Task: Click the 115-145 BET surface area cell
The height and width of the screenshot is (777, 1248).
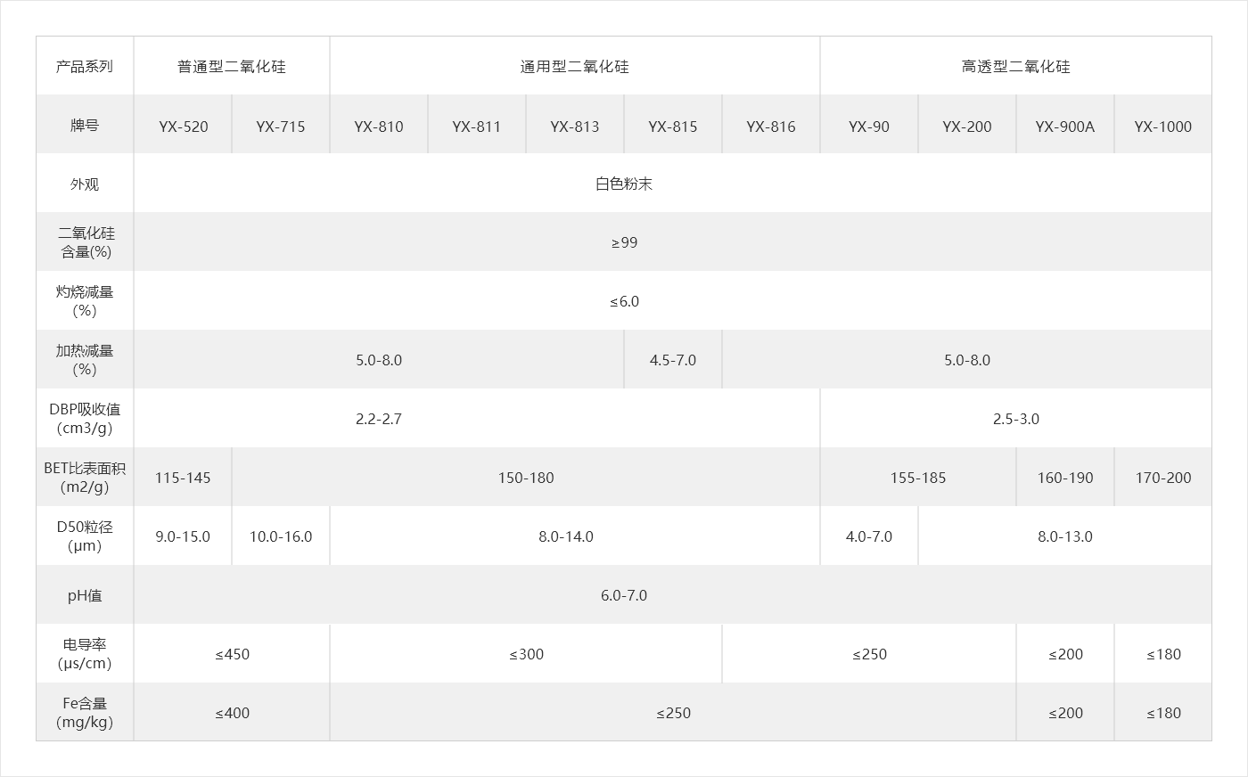Action: [x=183, y=478]
